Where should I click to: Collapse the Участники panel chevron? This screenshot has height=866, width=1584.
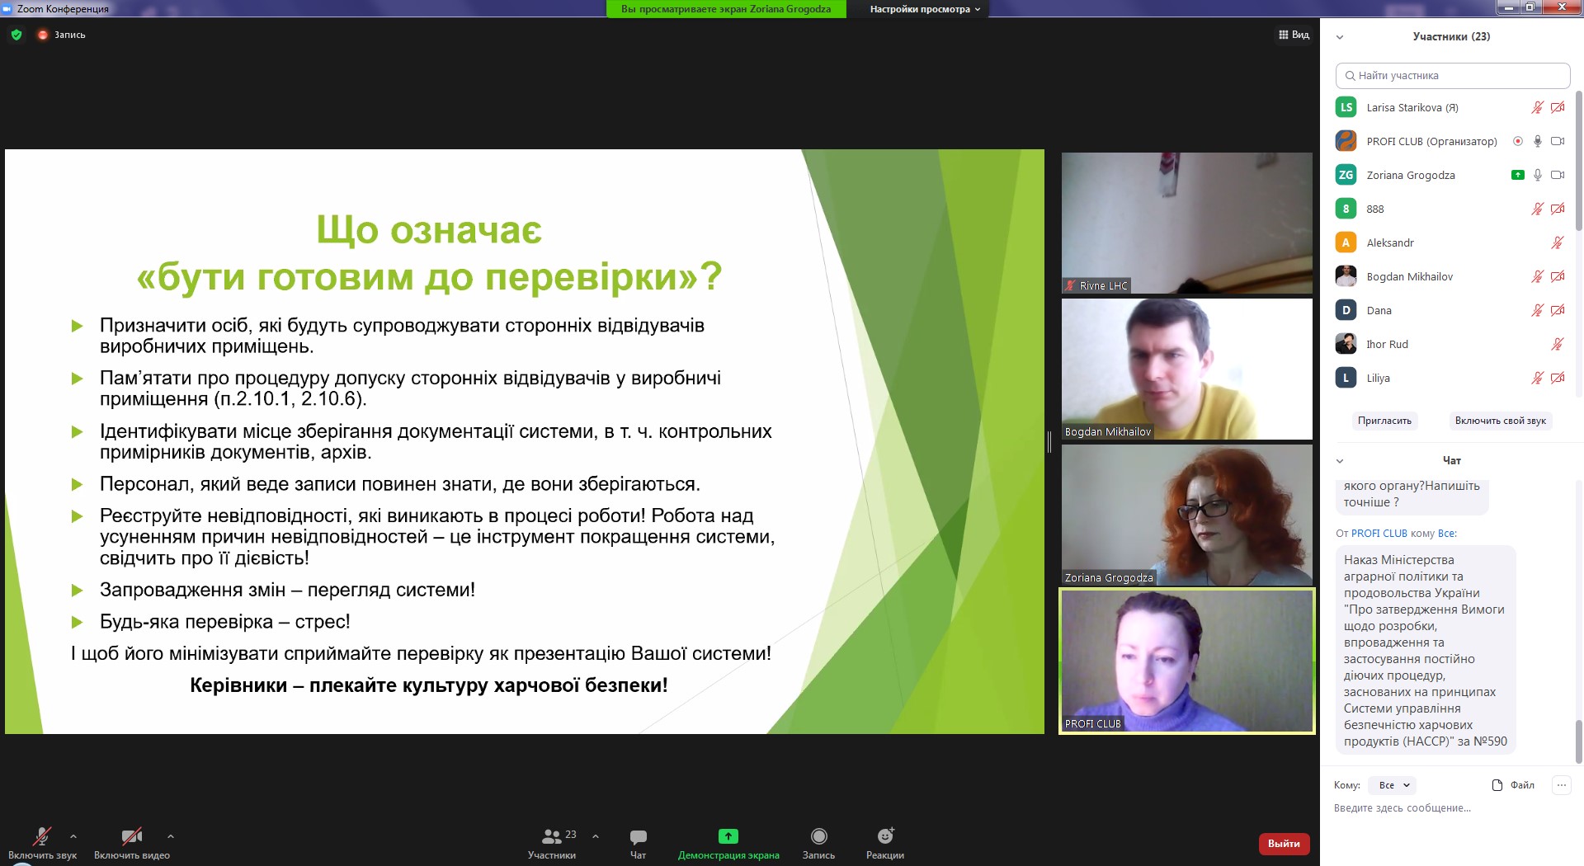pyautogui.click(x=1340, y=37)
